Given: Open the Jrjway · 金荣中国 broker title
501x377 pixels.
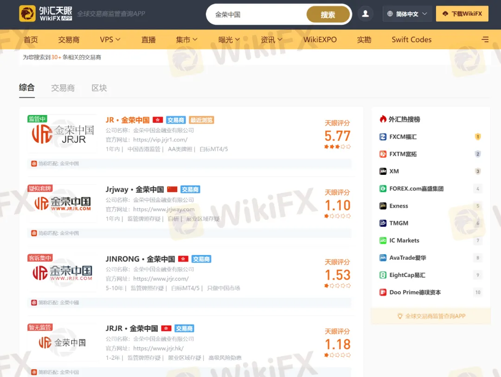Looking at the screenshot, I should click(x=135, y=189).
